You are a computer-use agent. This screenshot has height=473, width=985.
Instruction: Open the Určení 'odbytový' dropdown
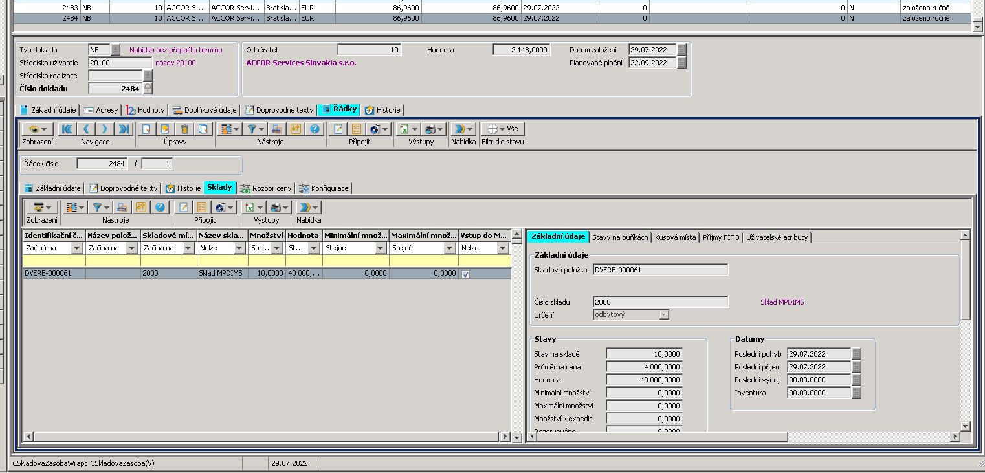[x=663, y=315]
